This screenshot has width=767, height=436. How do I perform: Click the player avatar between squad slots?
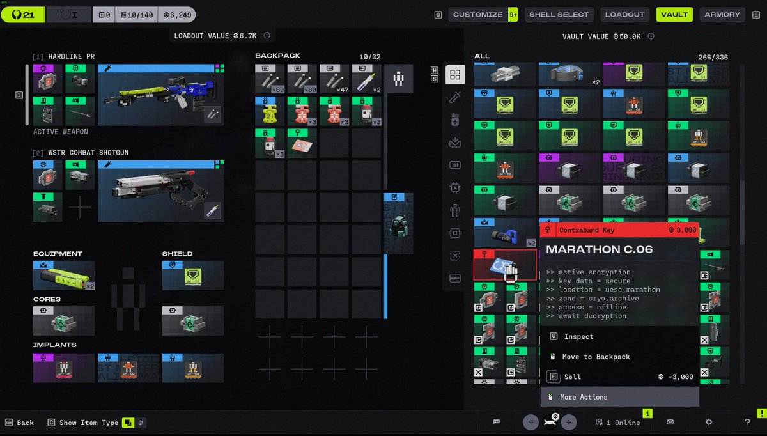(x=550, y=422)
